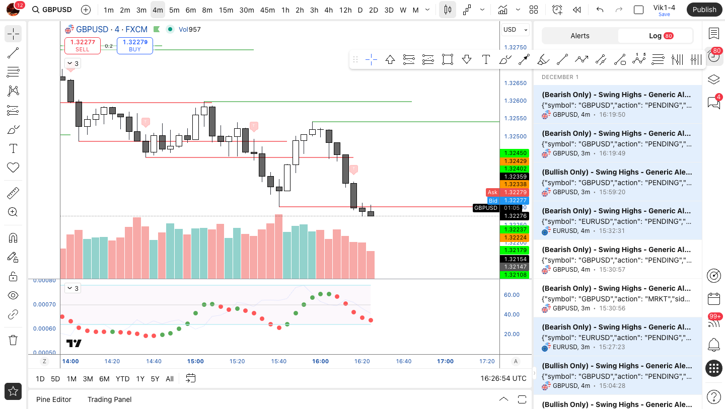Open the favorites star toolbar button

pyautogui.click(x=13, y=391)
